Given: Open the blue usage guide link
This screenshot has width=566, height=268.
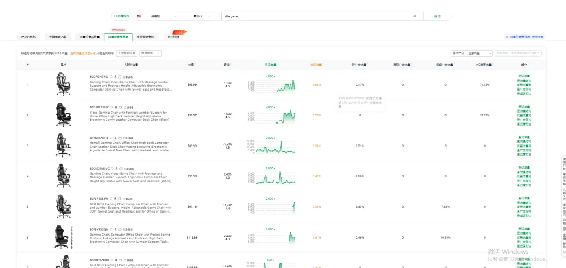Looking at the screenshot, I should point(525,37).
